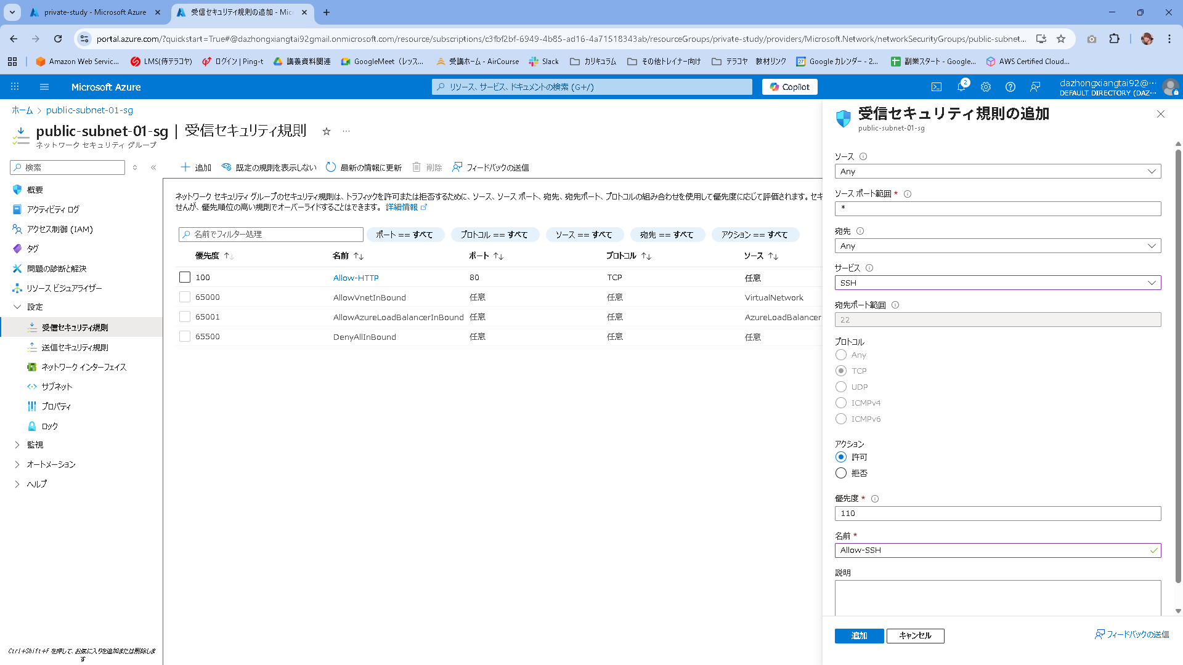Click the 追加 button to add rule
1183x665 pixels.
tap(859, 635)
